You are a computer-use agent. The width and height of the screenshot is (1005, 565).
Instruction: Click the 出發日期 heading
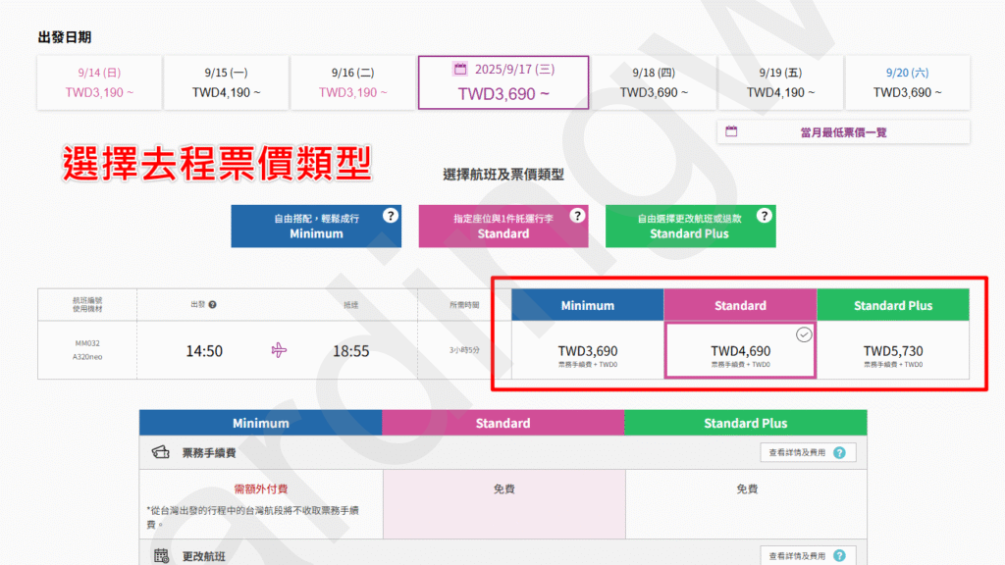pyautogui.click(x=65, y=37)
